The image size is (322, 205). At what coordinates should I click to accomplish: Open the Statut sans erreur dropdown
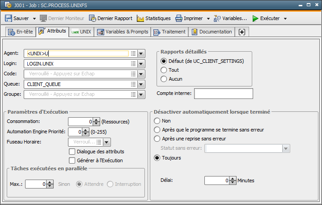pos(286,148)
